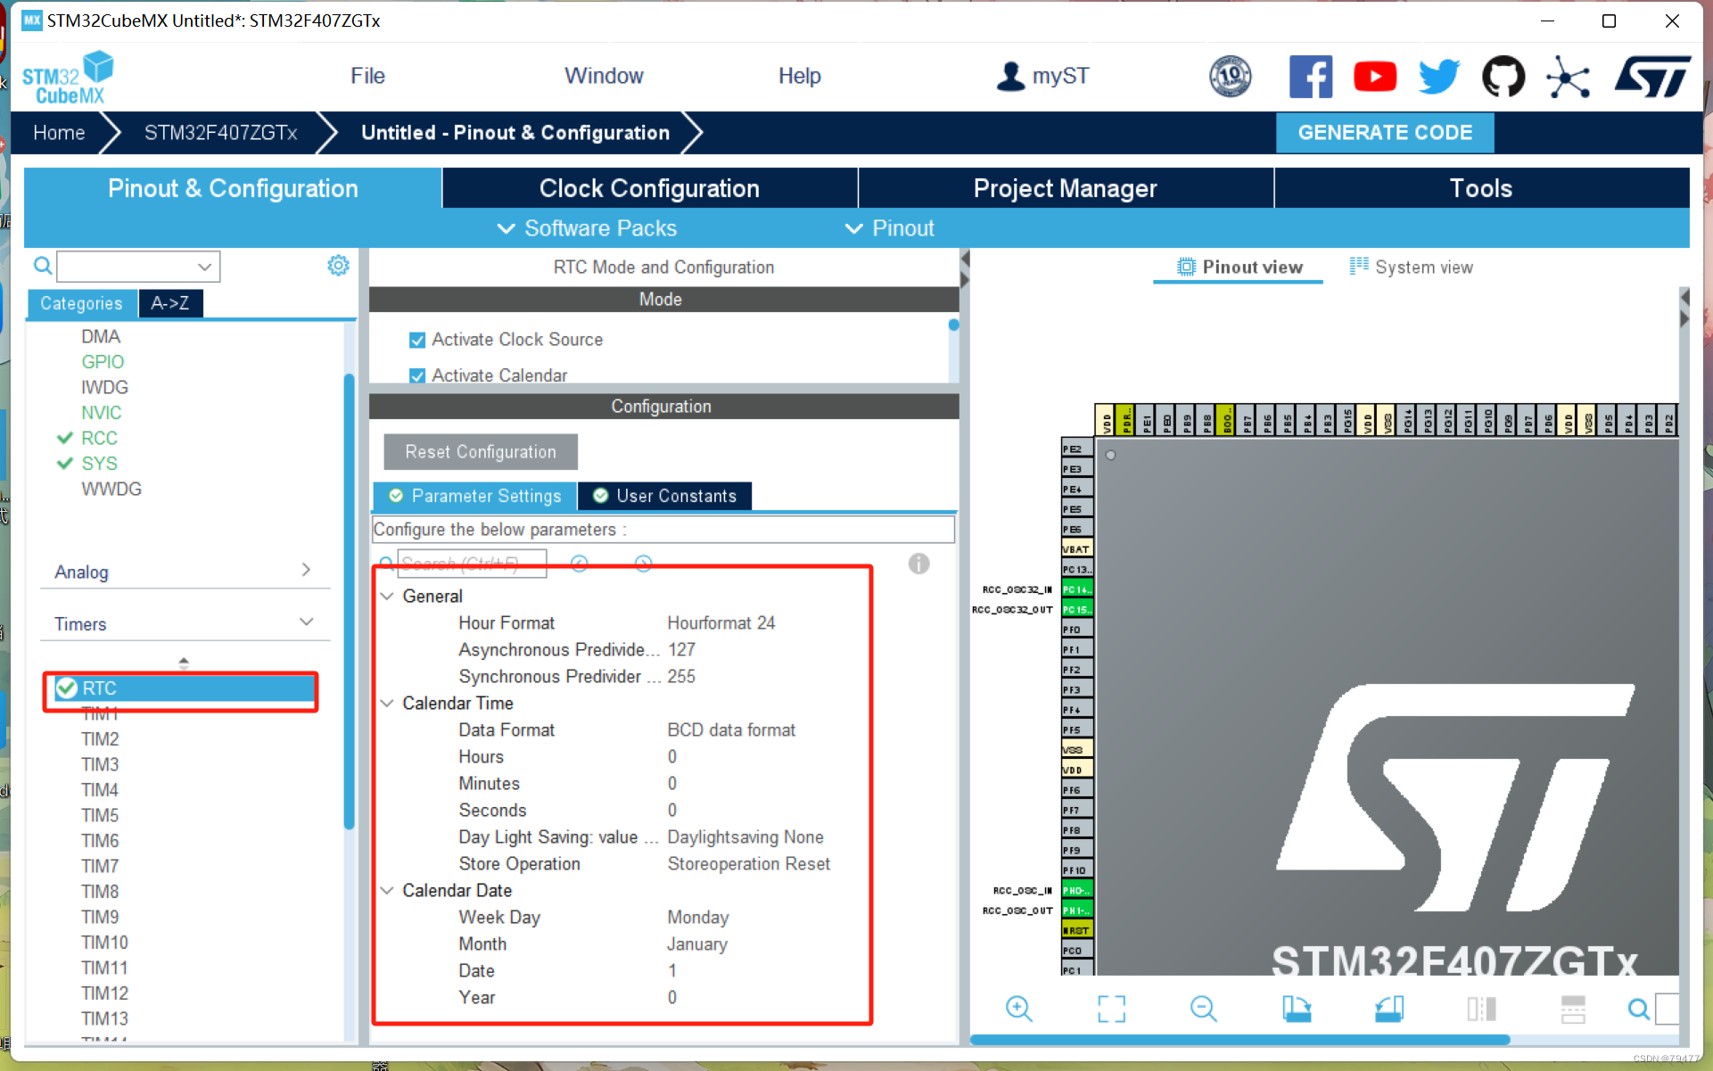Collapse the General parameter group
Image resolution: width=1713 pixels, height=1071 pixels.
[x=387, y=596]
